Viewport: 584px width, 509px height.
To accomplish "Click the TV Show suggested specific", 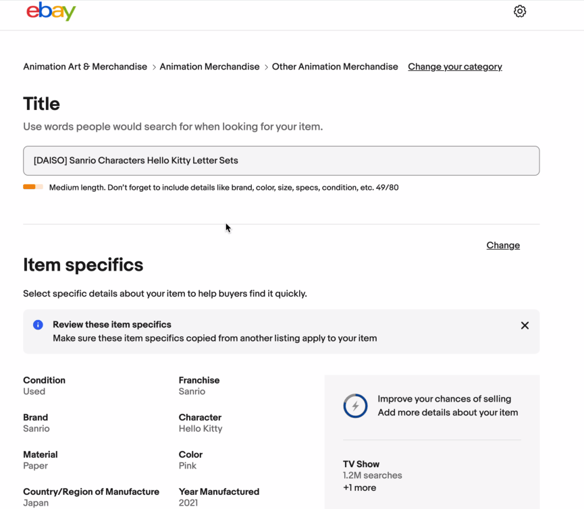I will [x=361, y=464].
